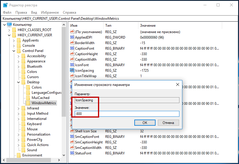Cancel the dialog with Отмена
This screenshot has height=164, width=239.
(168, 122)
